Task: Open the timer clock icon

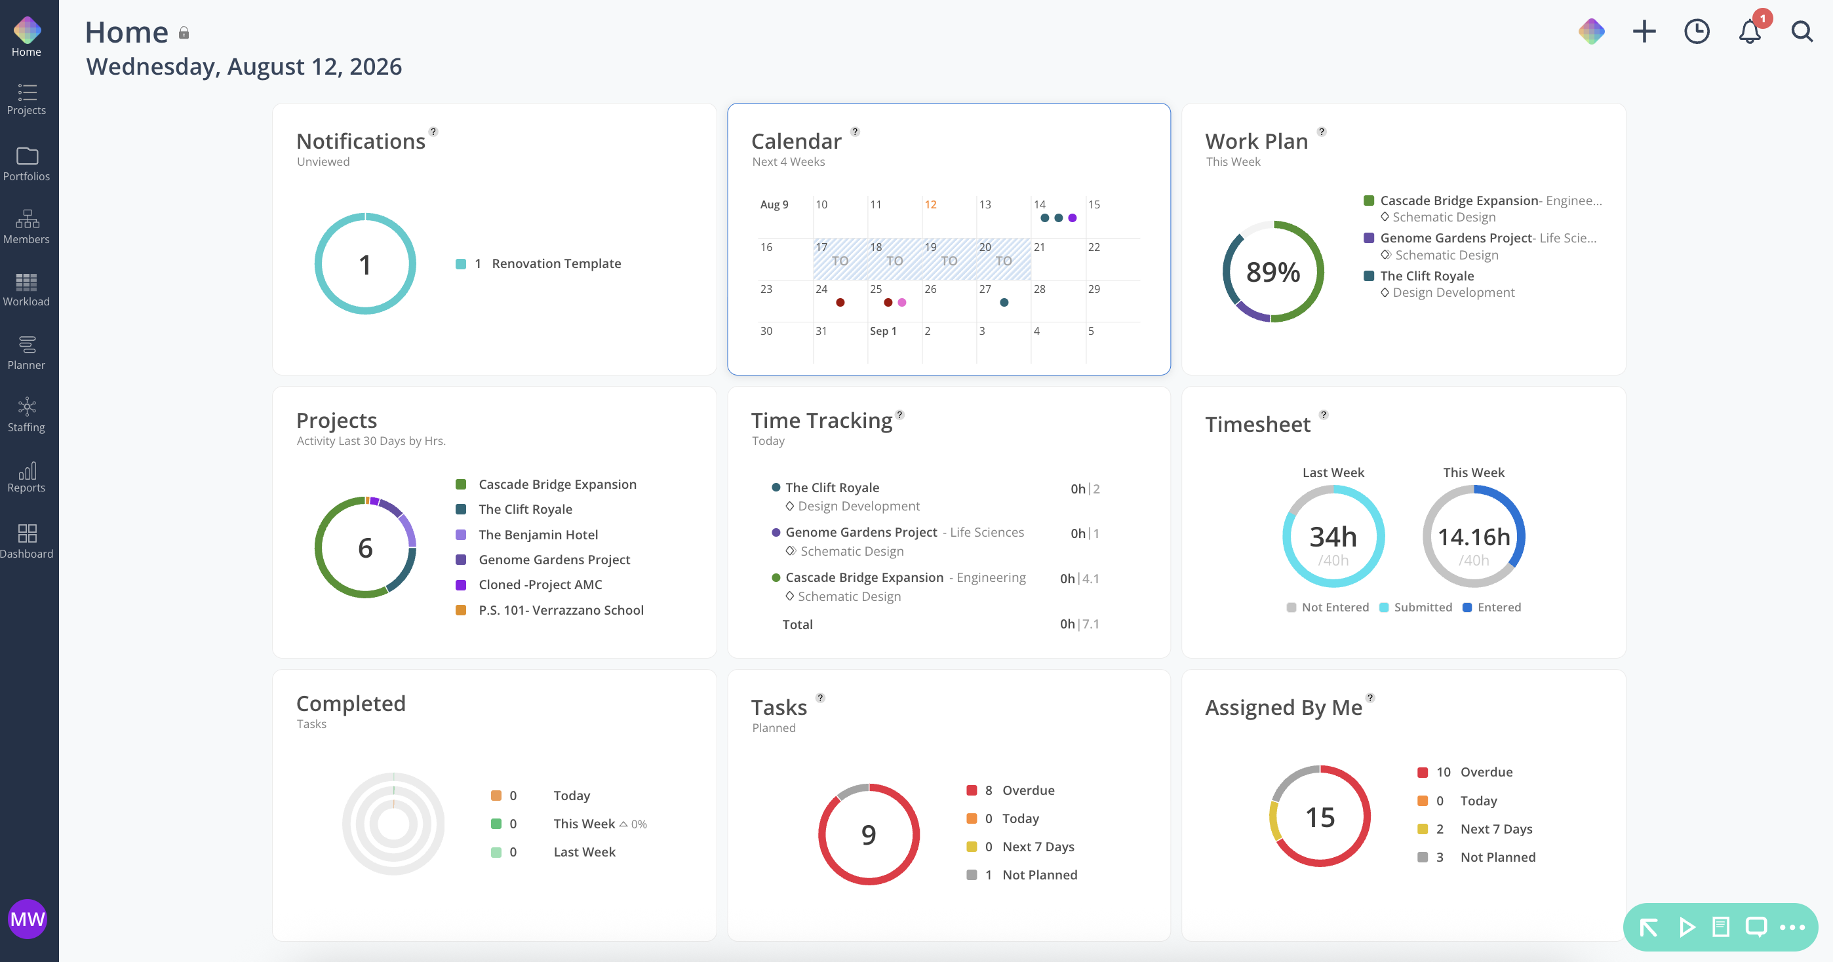Action: [1697, 31]
